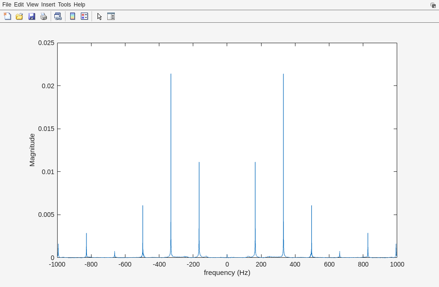
Task: Click the Open File folder icon
Action: click(x=20, y=16)
